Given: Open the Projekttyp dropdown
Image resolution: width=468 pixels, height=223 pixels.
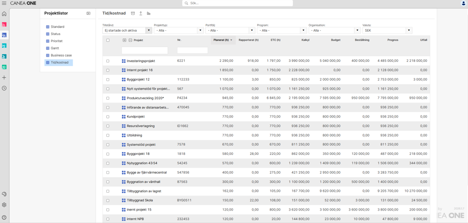Looking at the screenshot, I should [x=178, y=30].
